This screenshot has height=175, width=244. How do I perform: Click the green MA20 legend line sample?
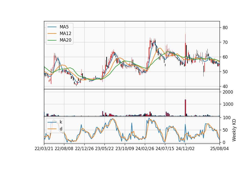[52, 40]
